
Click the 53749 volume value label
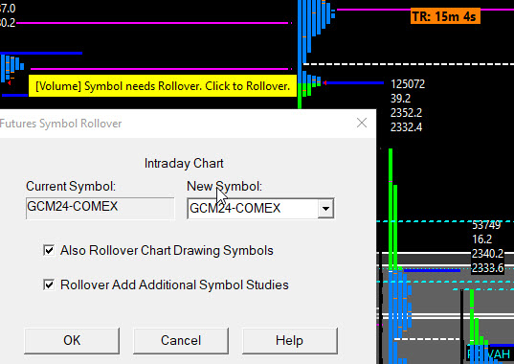[486, 225]
